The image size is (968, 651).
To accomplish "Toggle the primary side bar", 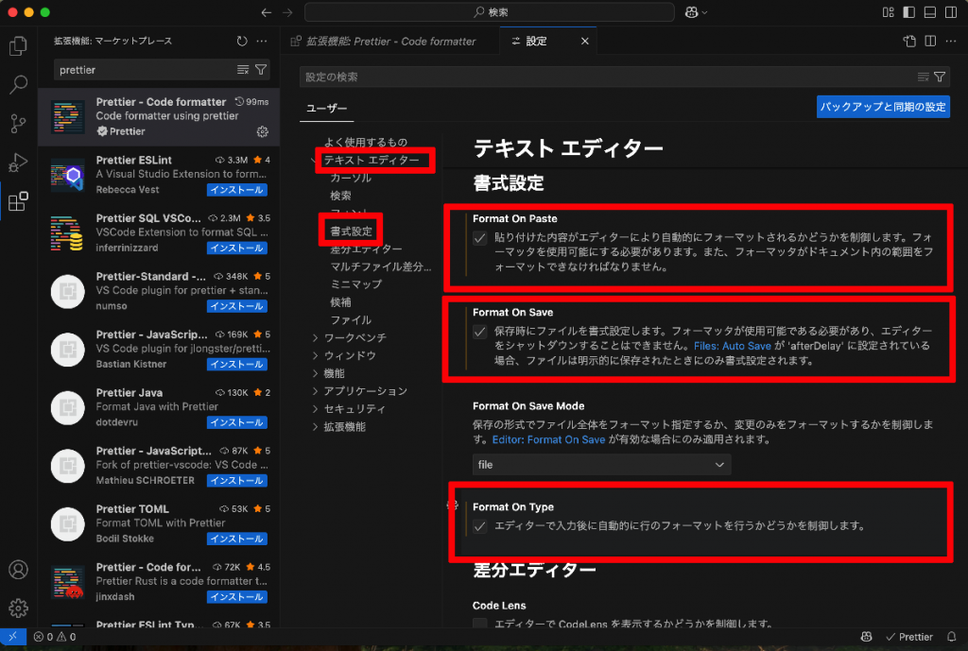I will coord(908,12).
